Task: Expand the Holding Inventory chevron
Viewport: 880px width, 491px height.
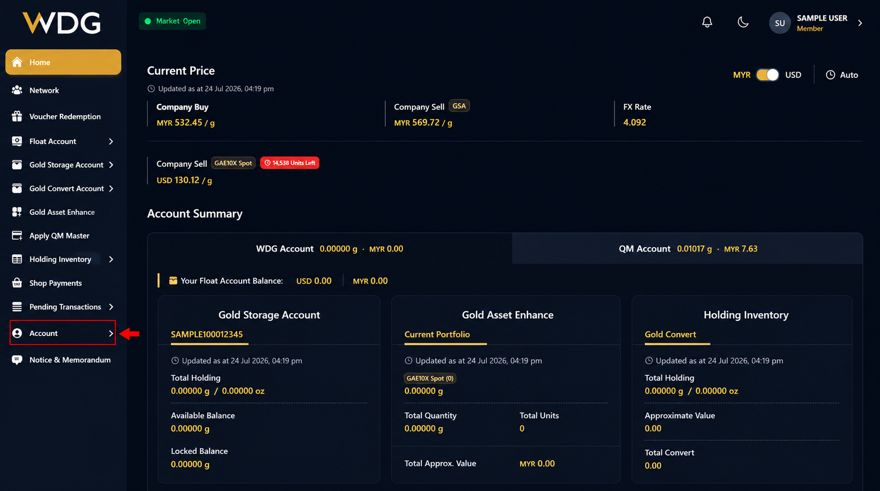Action: point(111,259)
